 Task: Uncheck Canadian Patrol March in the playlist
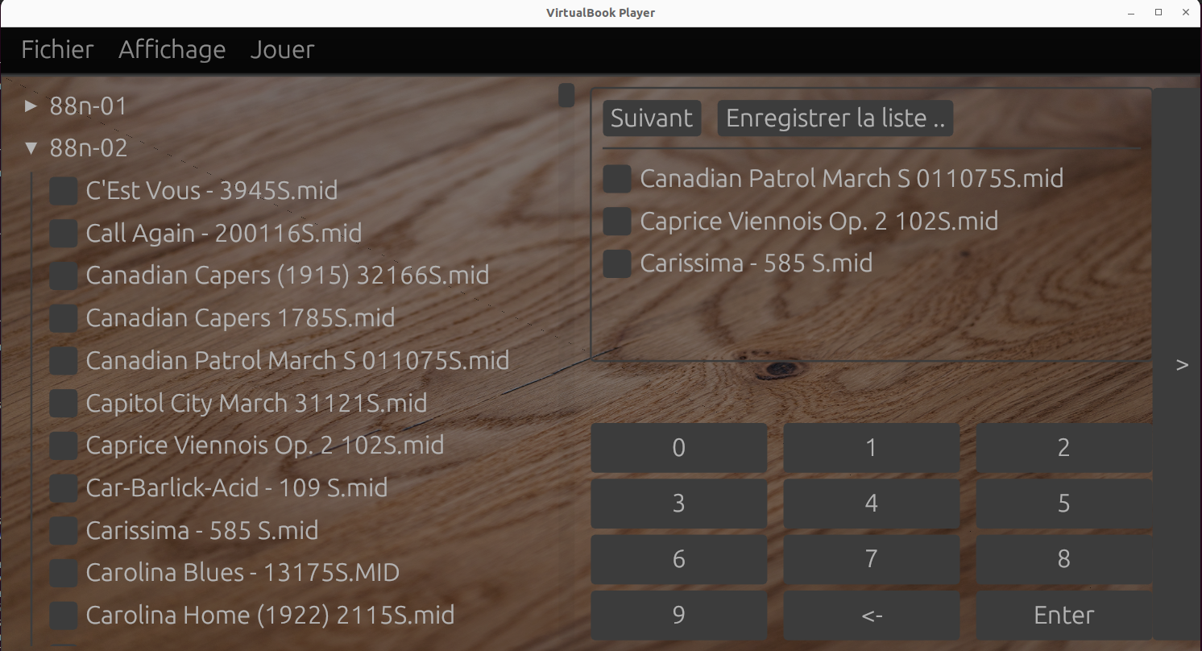point(616,179)
